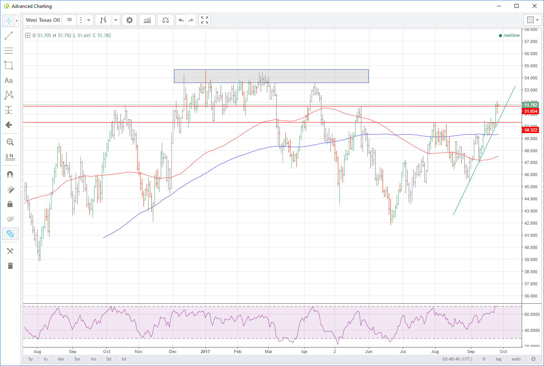Toggle the drawing sync link icon

click(10, 234)
